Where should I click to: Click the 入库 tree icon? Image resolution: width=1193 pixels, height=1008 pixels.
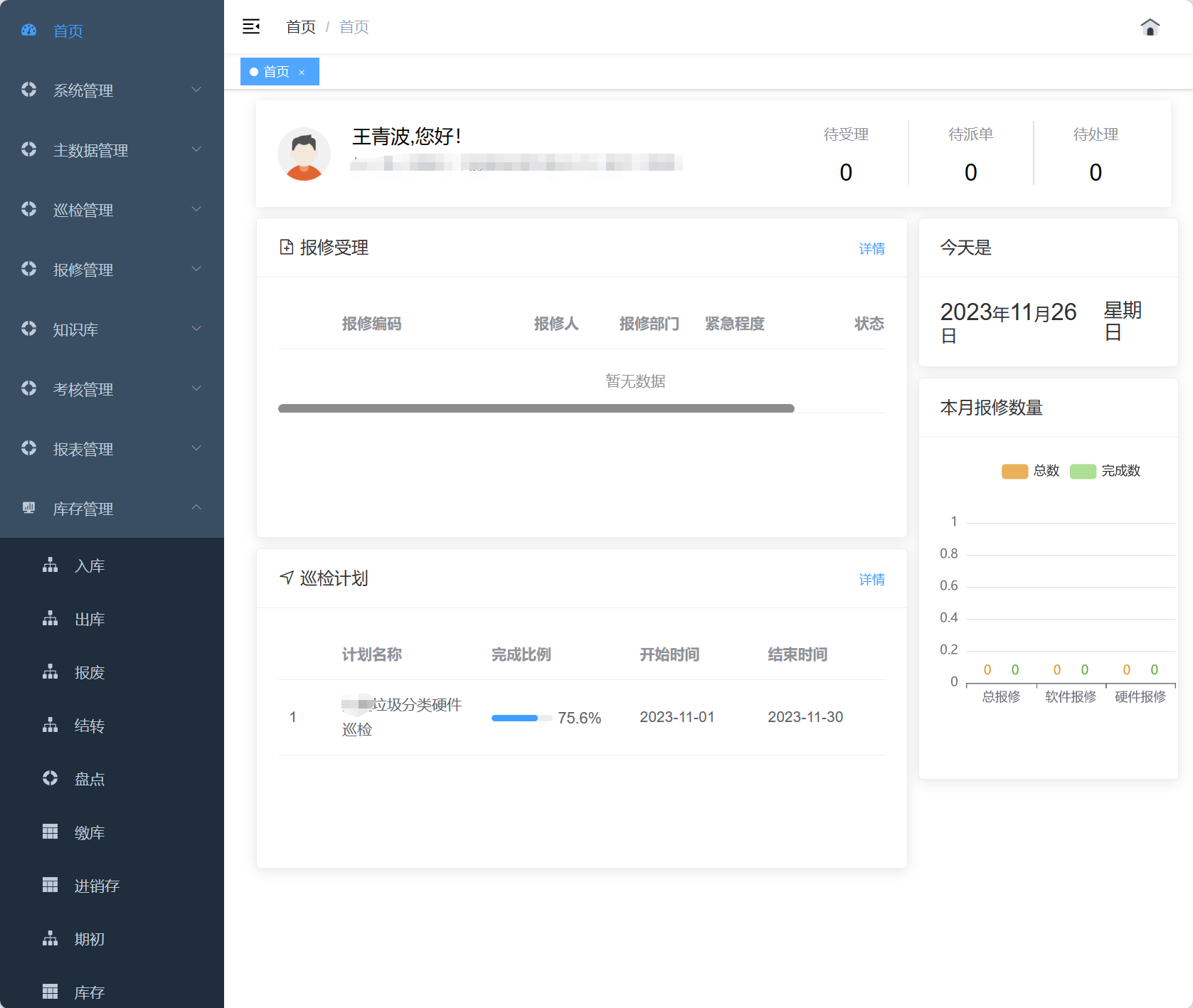coord(50,565)
